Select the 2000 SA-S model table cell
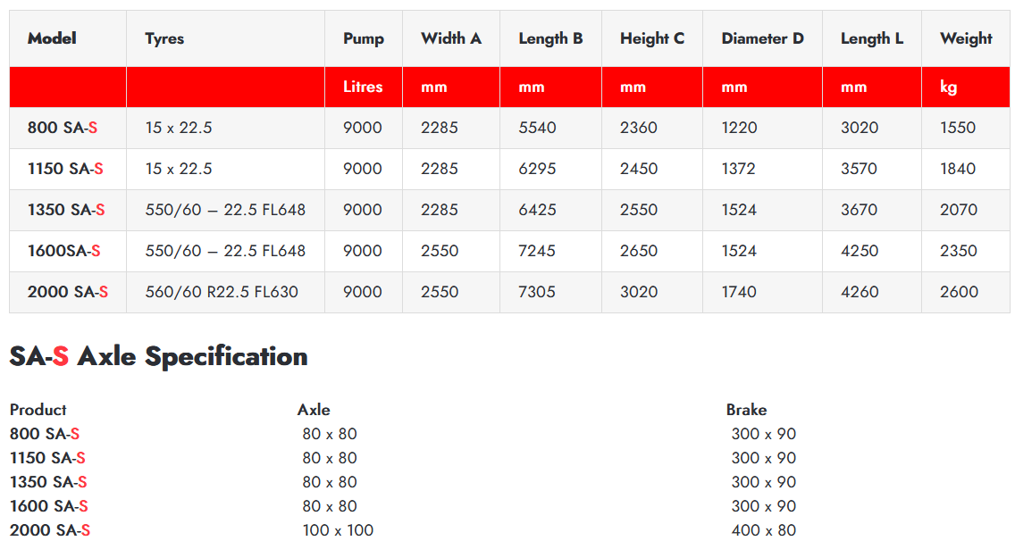 (x=68, y=292)
